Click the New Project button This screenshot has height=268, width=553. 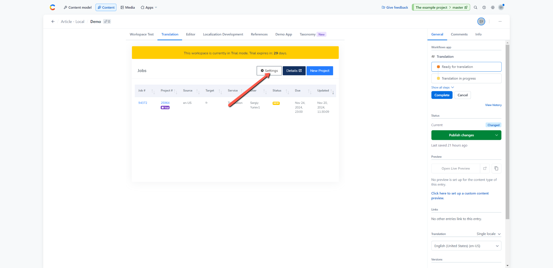[320, 71]
